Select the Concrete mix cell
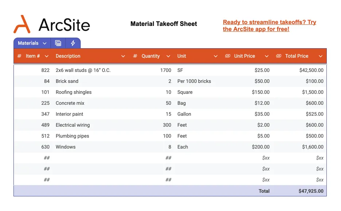Screen dimensions: 341x211 70,103
